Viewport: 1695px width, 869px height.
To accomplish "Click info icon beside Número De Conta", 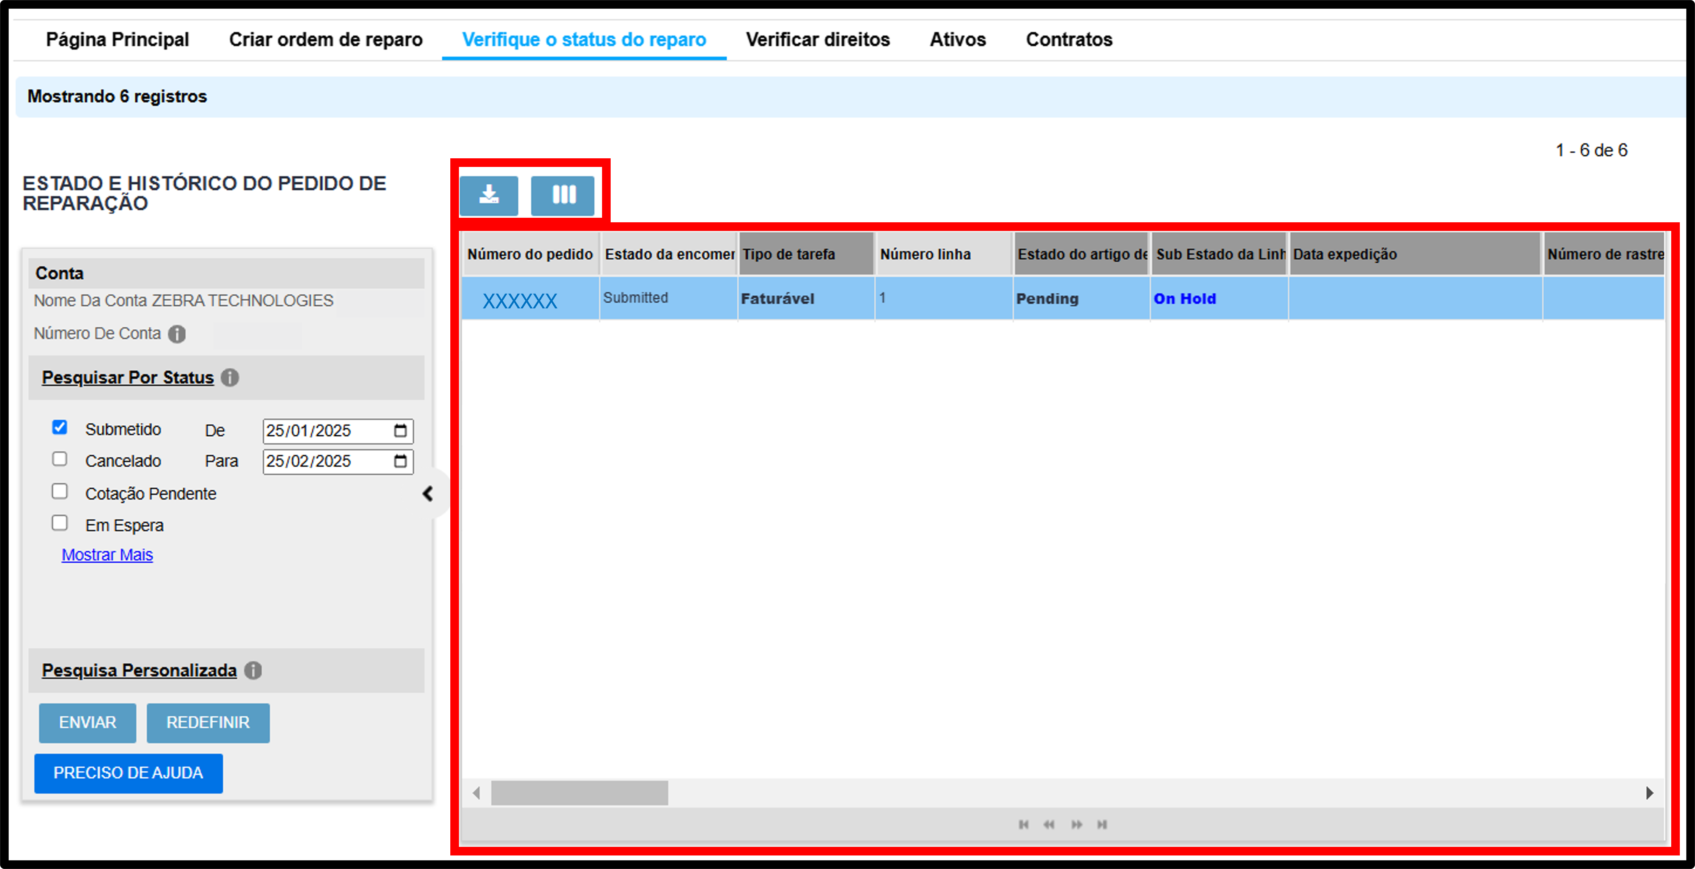I will [x=177, y=334].
